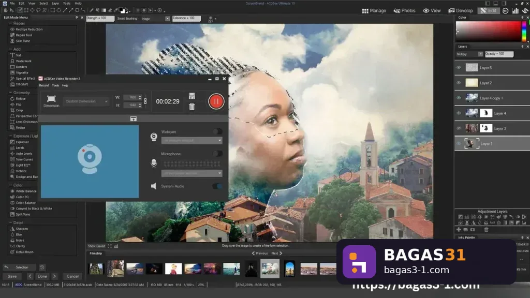This screenshot has width=530, height=298.
Task: Collapse the Detail group
Action: (10, 222)
